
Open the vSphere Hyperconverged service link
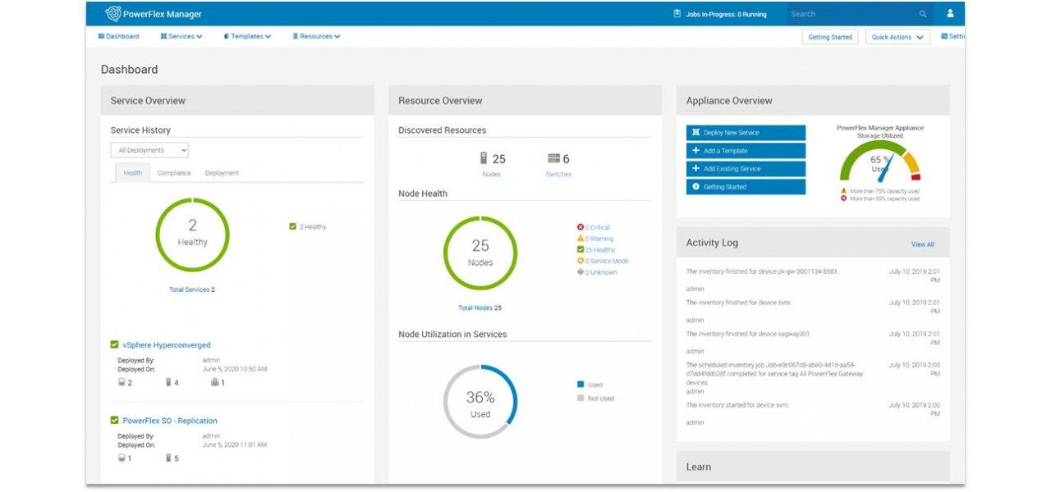167,345
